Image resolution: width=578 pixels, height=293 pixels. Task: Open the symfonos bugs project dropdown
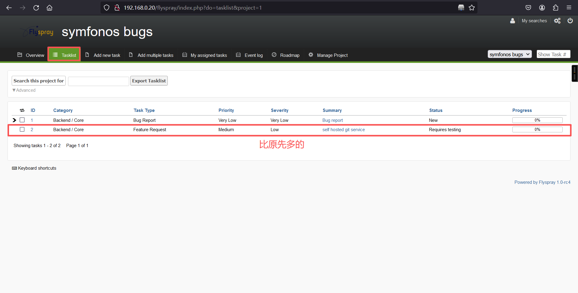click(510, 54)
